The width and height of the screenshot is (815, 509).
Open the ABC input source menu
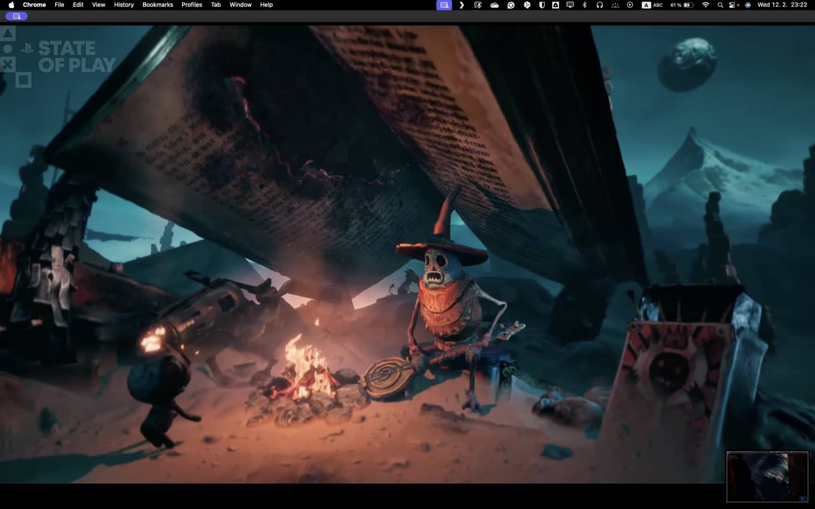click(x=653, y=5)
